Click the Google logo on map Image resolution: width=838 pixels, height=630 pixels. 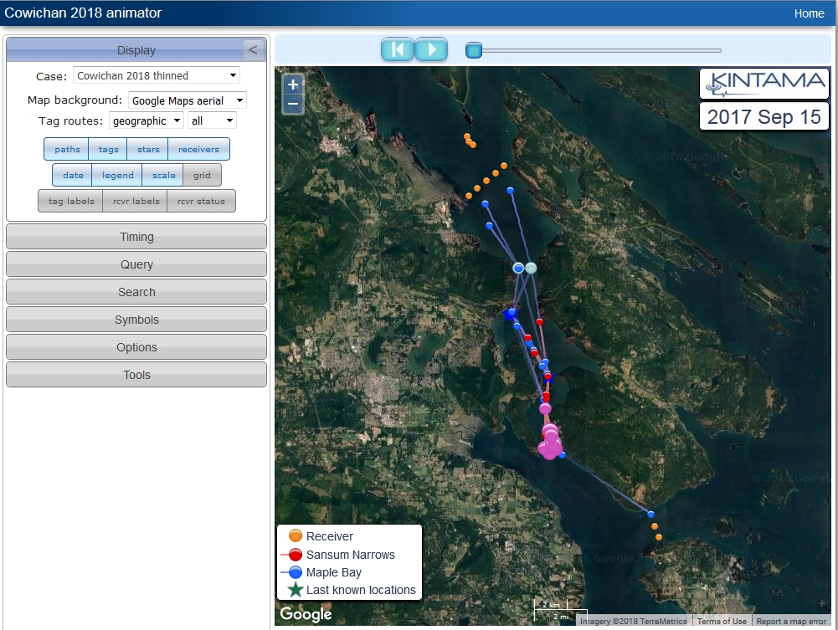coord(306,615)
